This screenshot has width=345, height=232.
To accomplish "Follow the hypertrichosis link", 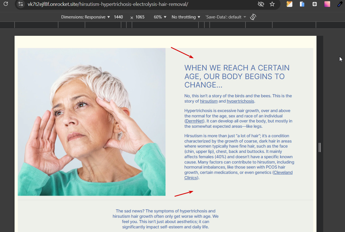I will pos(240,101).
